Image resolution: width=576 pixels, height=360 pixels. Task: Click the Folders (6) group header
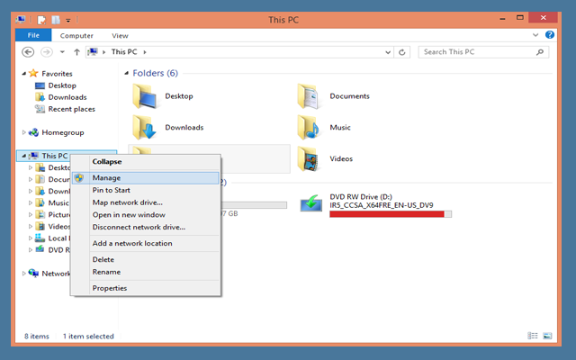[x=155, y=73]
